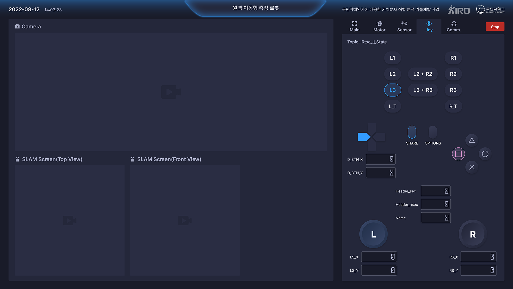
Task: Click camera placeholder in Top View SLAM
Action: click(69, 220)
